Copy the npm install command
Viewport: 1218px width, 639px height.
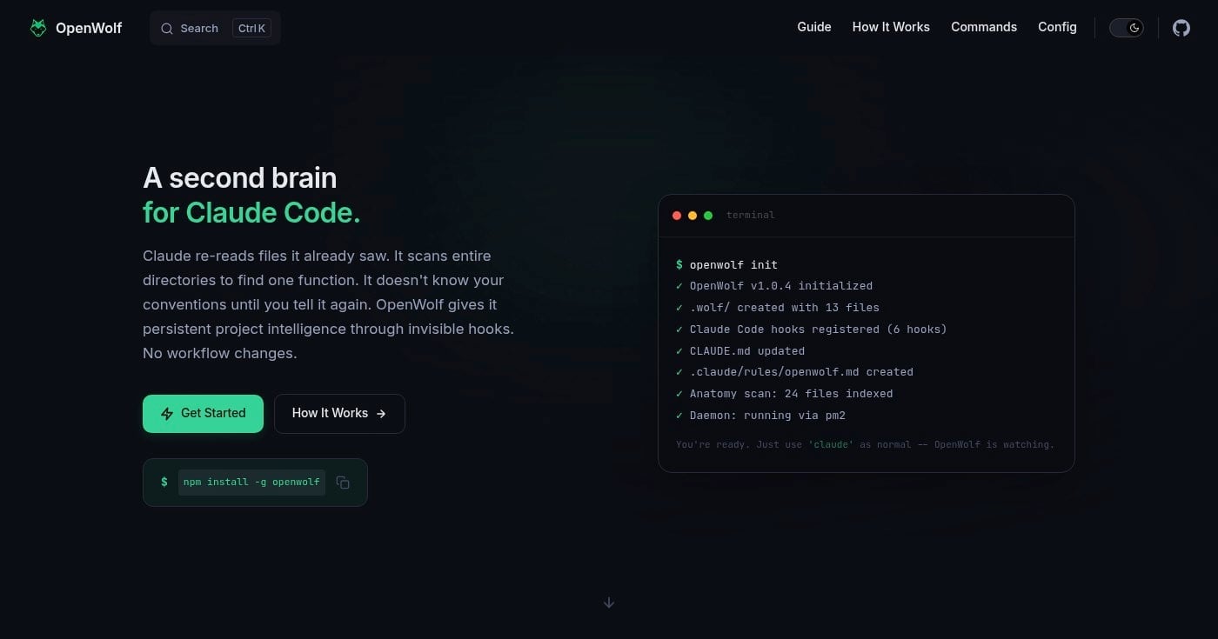pos(343,482)
